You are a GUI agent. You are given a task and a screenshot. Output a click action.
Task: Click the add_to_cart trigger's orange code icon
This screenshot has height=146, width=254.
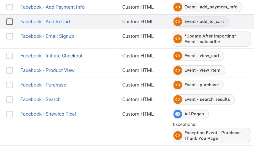tap(178, 22)
